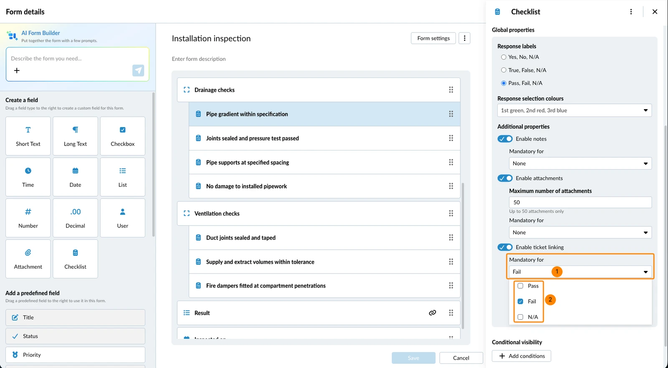The image size is (668, 368).
Task: Select the Checklist field tile
Action: (x=75, y=259)
